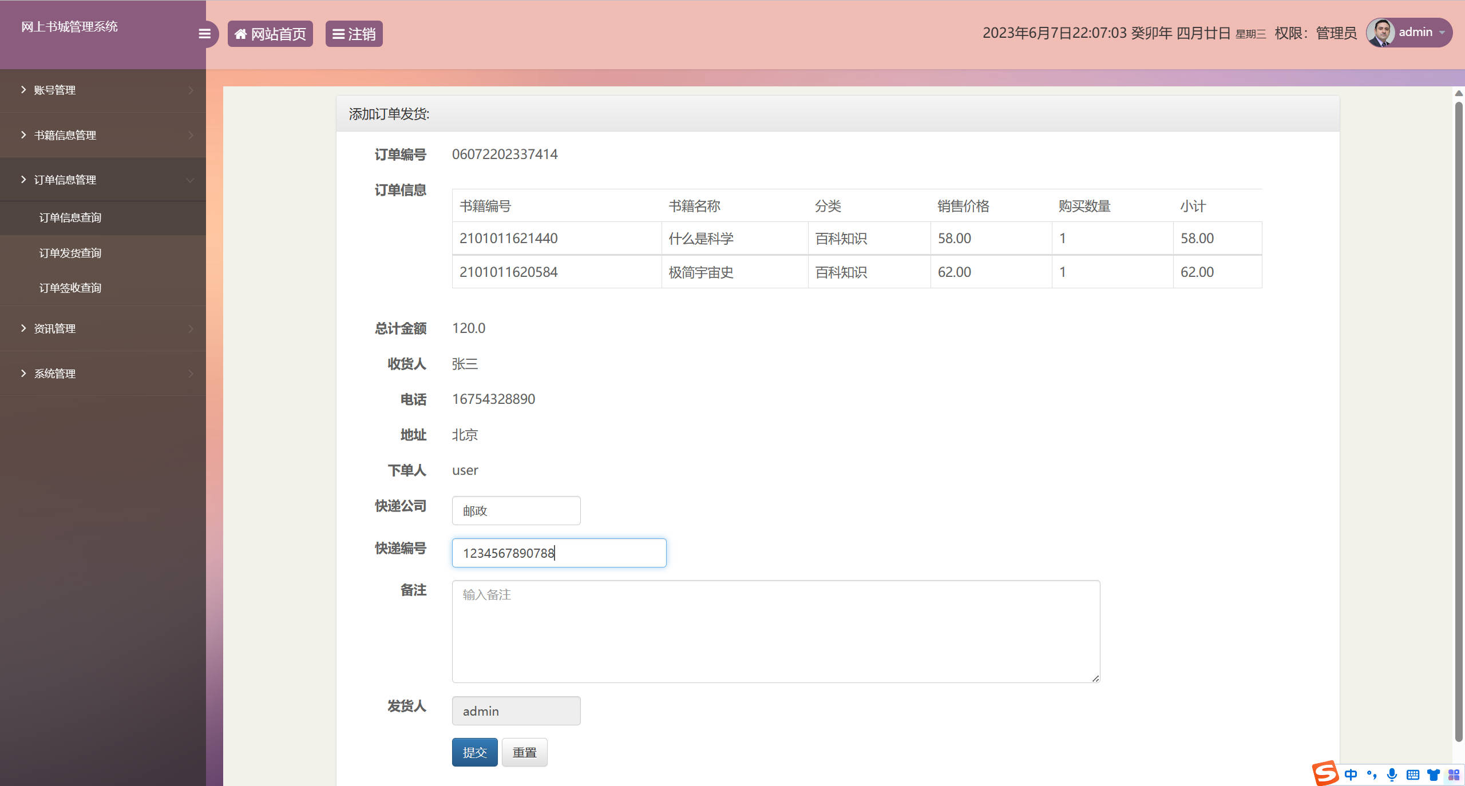This screenshot has width=1465, height=786.
Task: Toggle Chinese/English mode on 中 icon
Action: click(x=1351, y=775)
